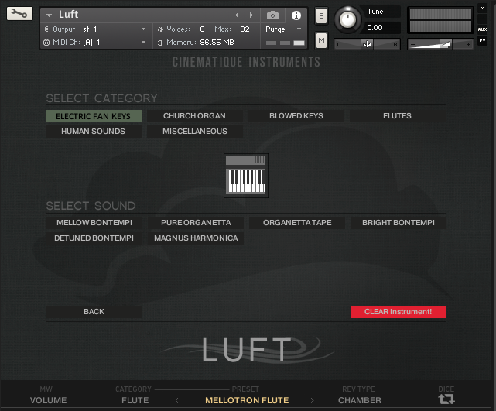Open the Output st. 1 dropdown
The height and width of the screenshot is (411, 496).
point(96,29)
